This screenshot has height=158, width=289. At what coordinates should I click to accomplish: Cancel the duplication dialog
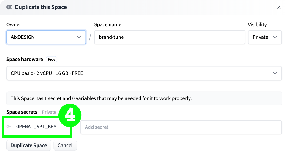(x=65, y=145)
